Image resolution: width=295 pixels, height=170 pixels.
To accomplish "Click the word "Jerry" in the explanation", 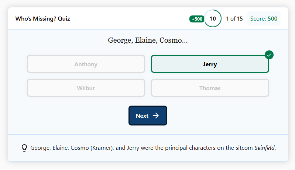I will tap(134, 148).
